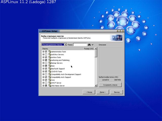
Task: Click the DNS Name Server folder icon
Action: [x=50, y=85]
